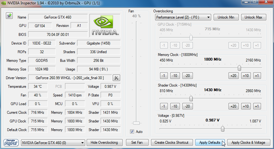Click Create Clocks Shortcut
Image resolution: width=274 pixels, height=149 pixels.
click(172, 143)
